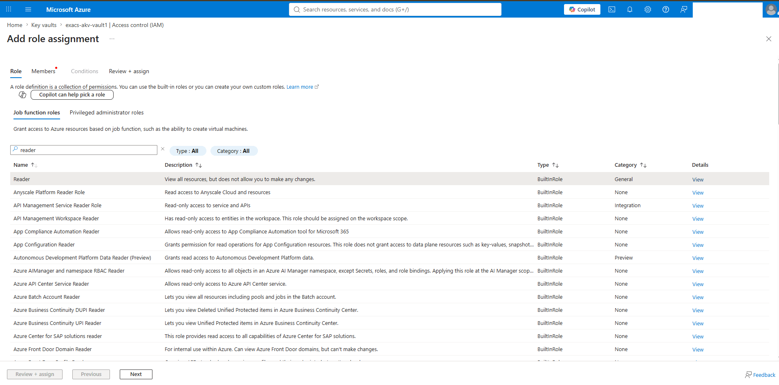Select Azure Batch Account Reader
The image size is (779, 385).
click(389, 297)
